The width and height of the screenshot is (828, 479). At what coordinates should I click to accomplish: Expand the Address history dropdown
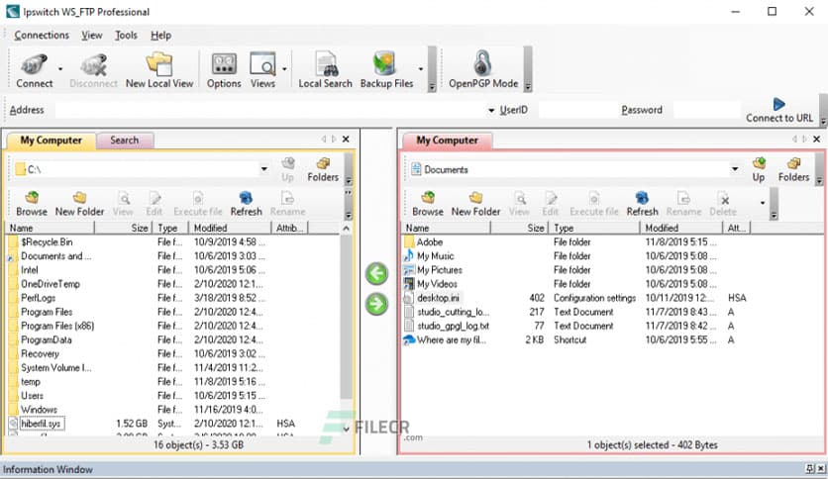pos(491,110)
